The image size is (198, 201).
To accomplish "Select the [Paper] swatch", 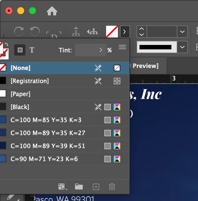I will [x=64, y=94].
